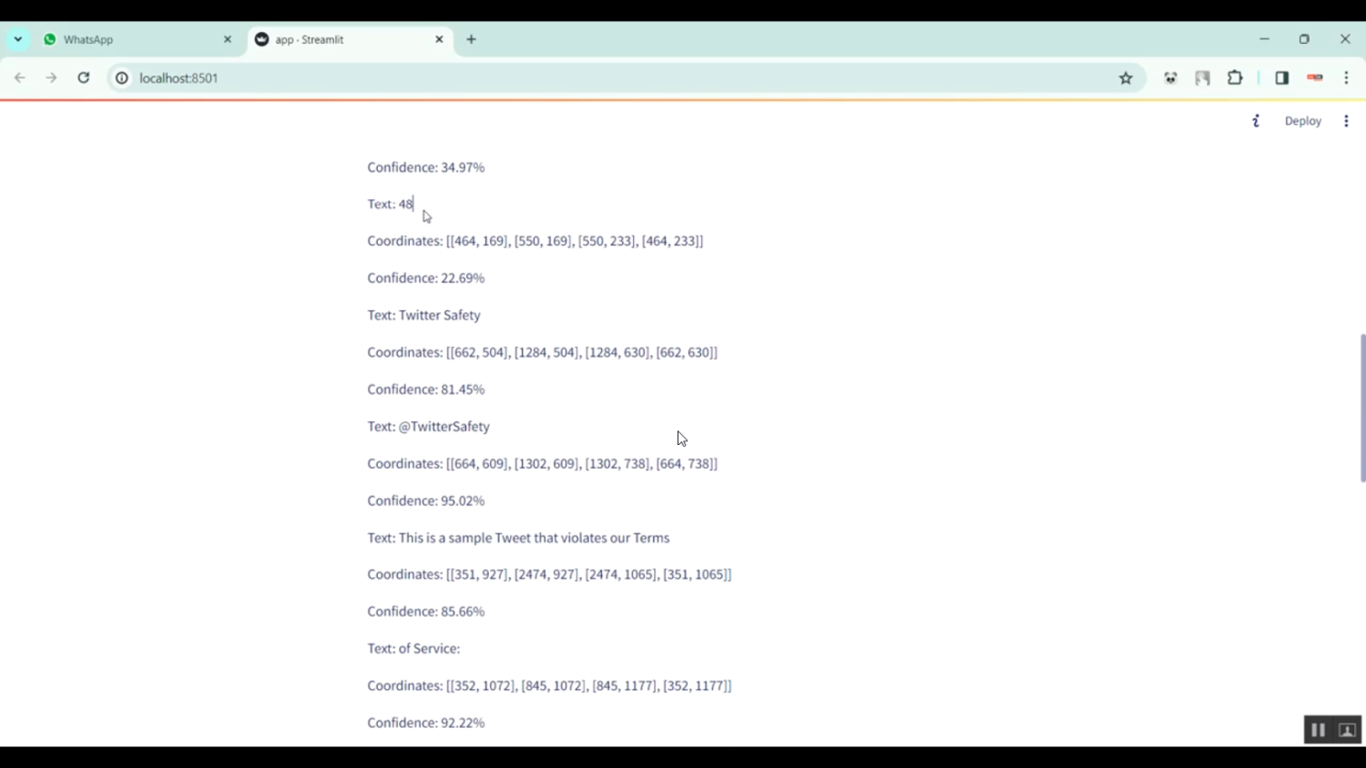Viewport: 1366px width, 768px height.
Task: Click the text 'Confidence: 81.45%'
Action: coord(426,389)
